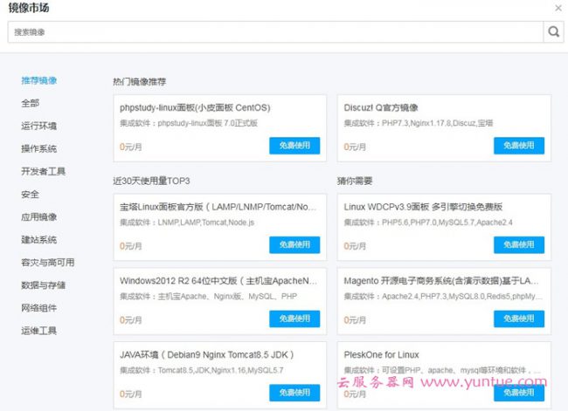
Task: Click the search magnifier icon
Action: coord(553,31)
